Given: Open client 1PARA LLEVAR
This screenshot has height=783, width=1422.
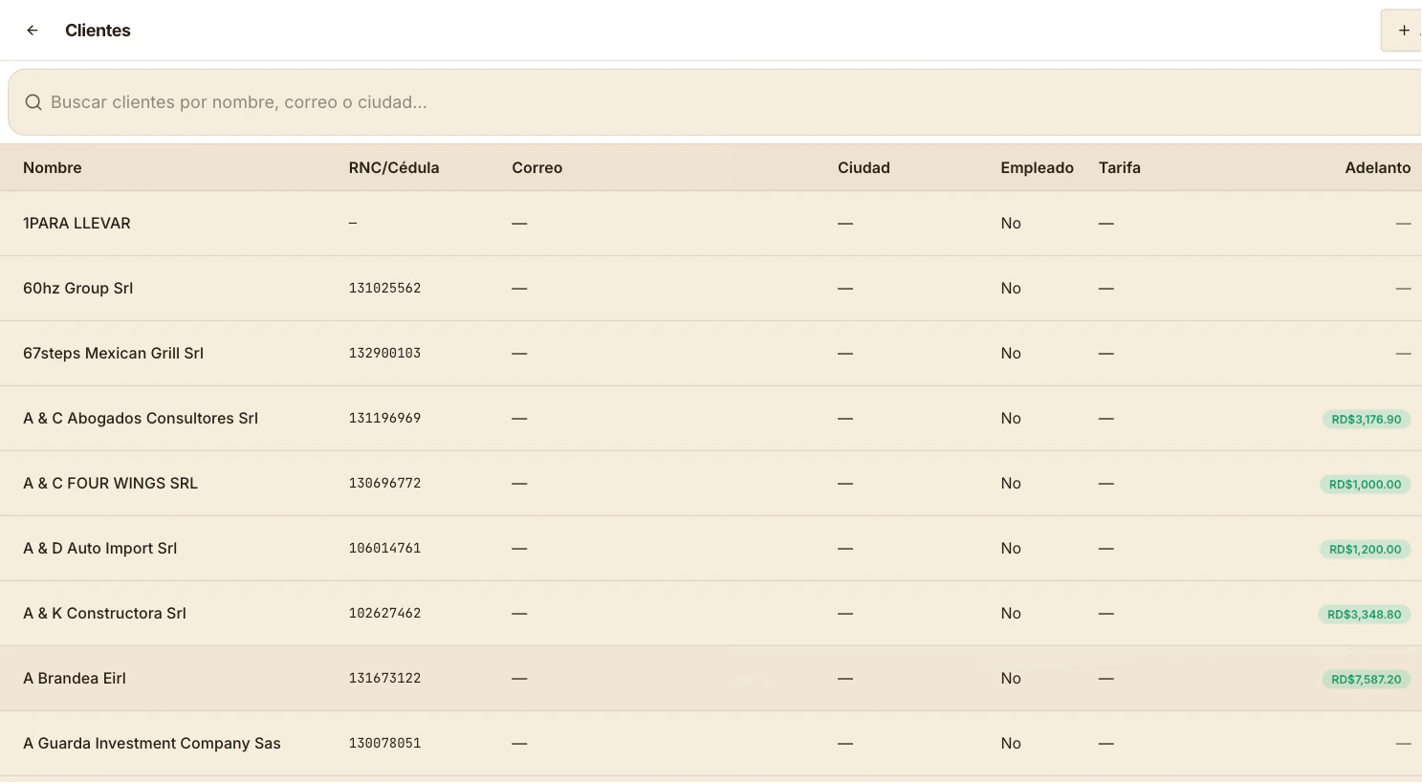Looking at the screenshot, I should coord(77,223).
